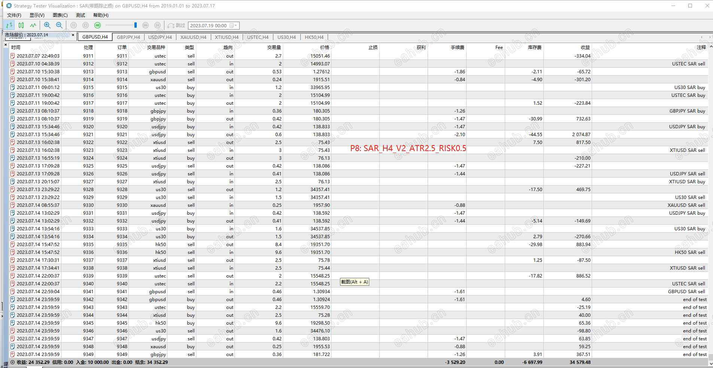Switch to the XTIUSD,H4 chart tab
Viewport: 713px width, 368px height.
coord(227,37)
